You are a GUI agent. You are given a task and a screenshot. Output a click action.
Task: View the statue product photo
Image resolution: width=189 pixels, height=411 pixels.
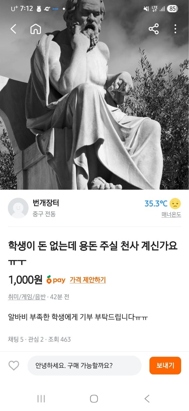click(94, 95)
